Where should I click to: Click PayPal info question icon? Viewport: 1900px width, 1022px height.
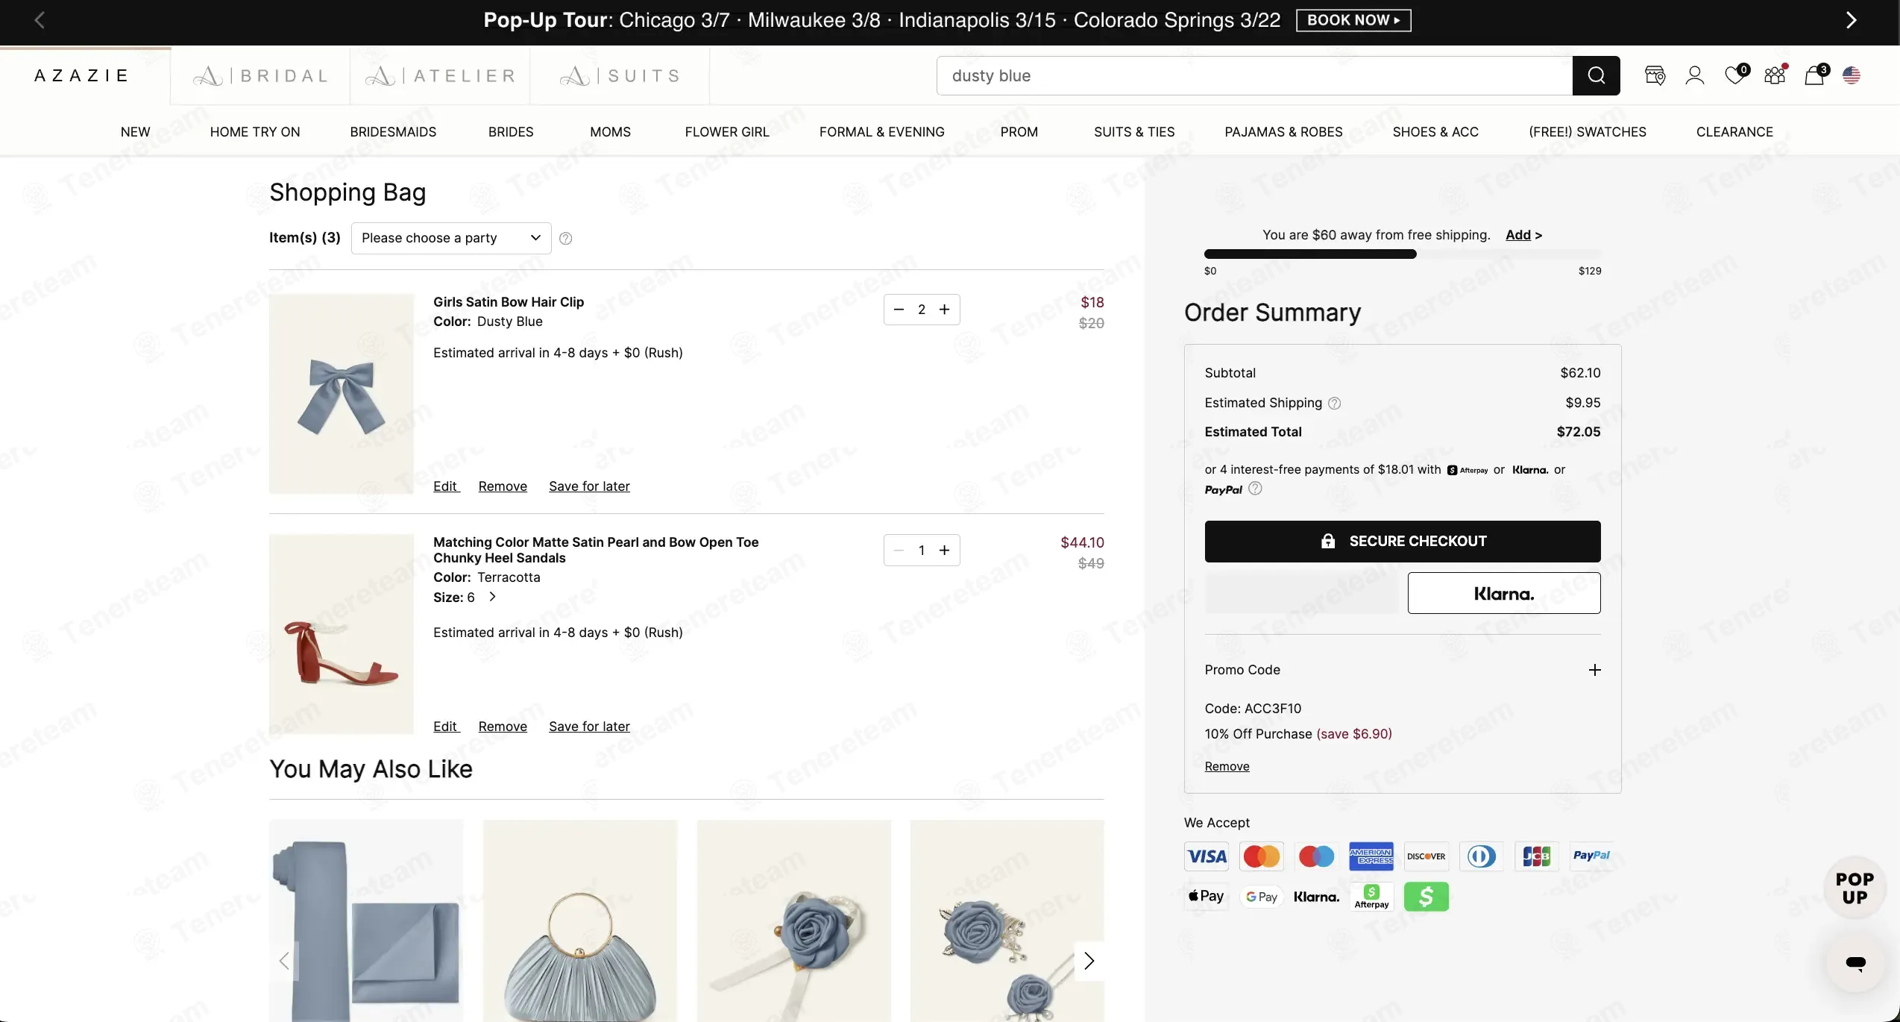1255,489
